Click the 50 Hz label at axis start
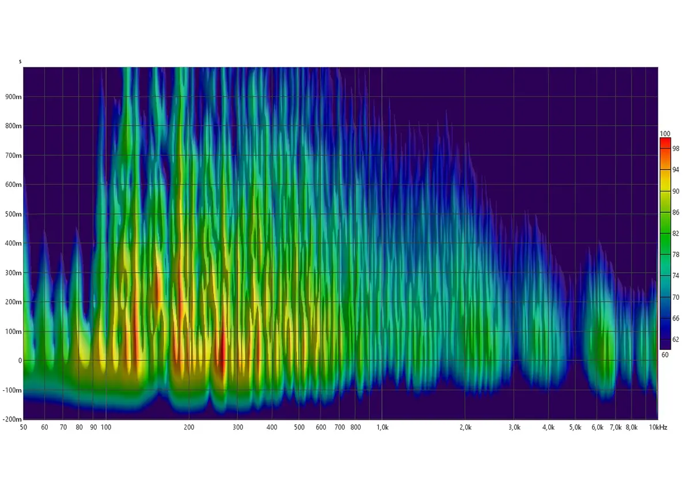This screenshot has height=490, width=691. coord(23,428)
